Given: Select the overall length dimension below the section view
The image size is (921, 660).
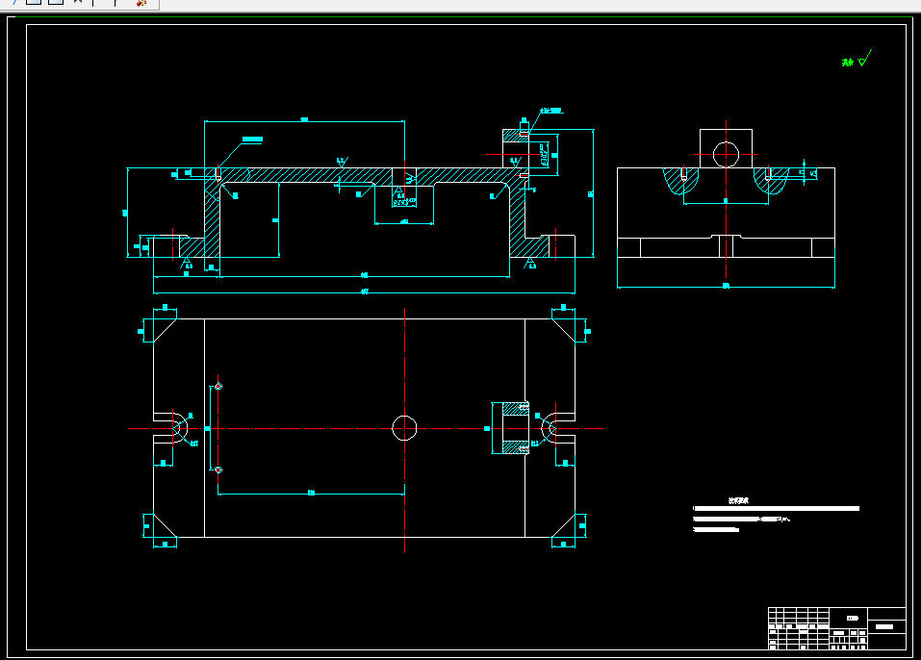Looking at the screenshot, I should [x=364, y=292].
